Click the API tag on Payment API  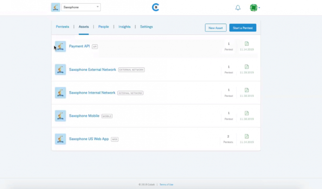(x=95, y=47)
